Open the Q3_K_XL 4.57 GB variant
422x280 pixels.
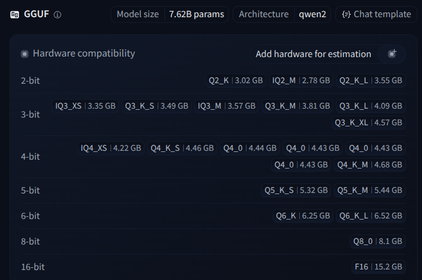pyautogui.click(x=369, y=123)
